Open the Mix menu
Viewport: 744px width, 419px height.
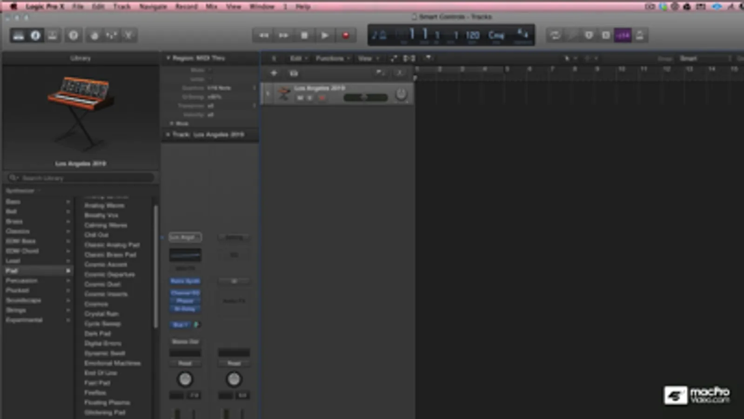click(x=211, y=7)
